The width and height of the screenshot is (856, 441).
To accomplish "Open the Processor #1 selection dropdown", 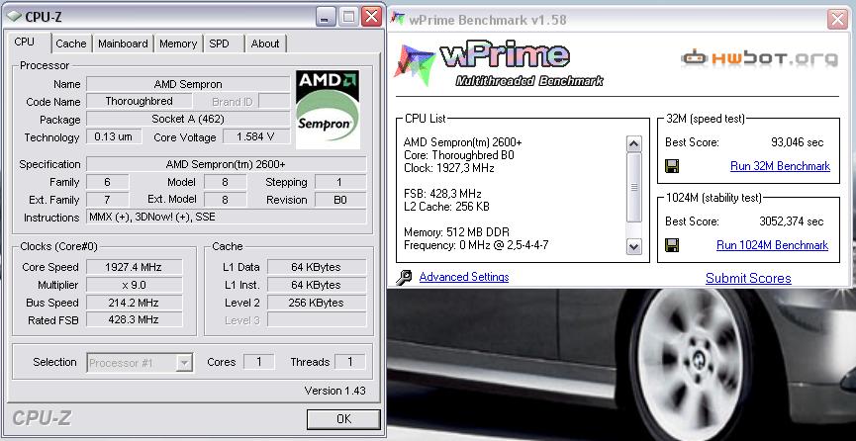I will coord(185,363).
